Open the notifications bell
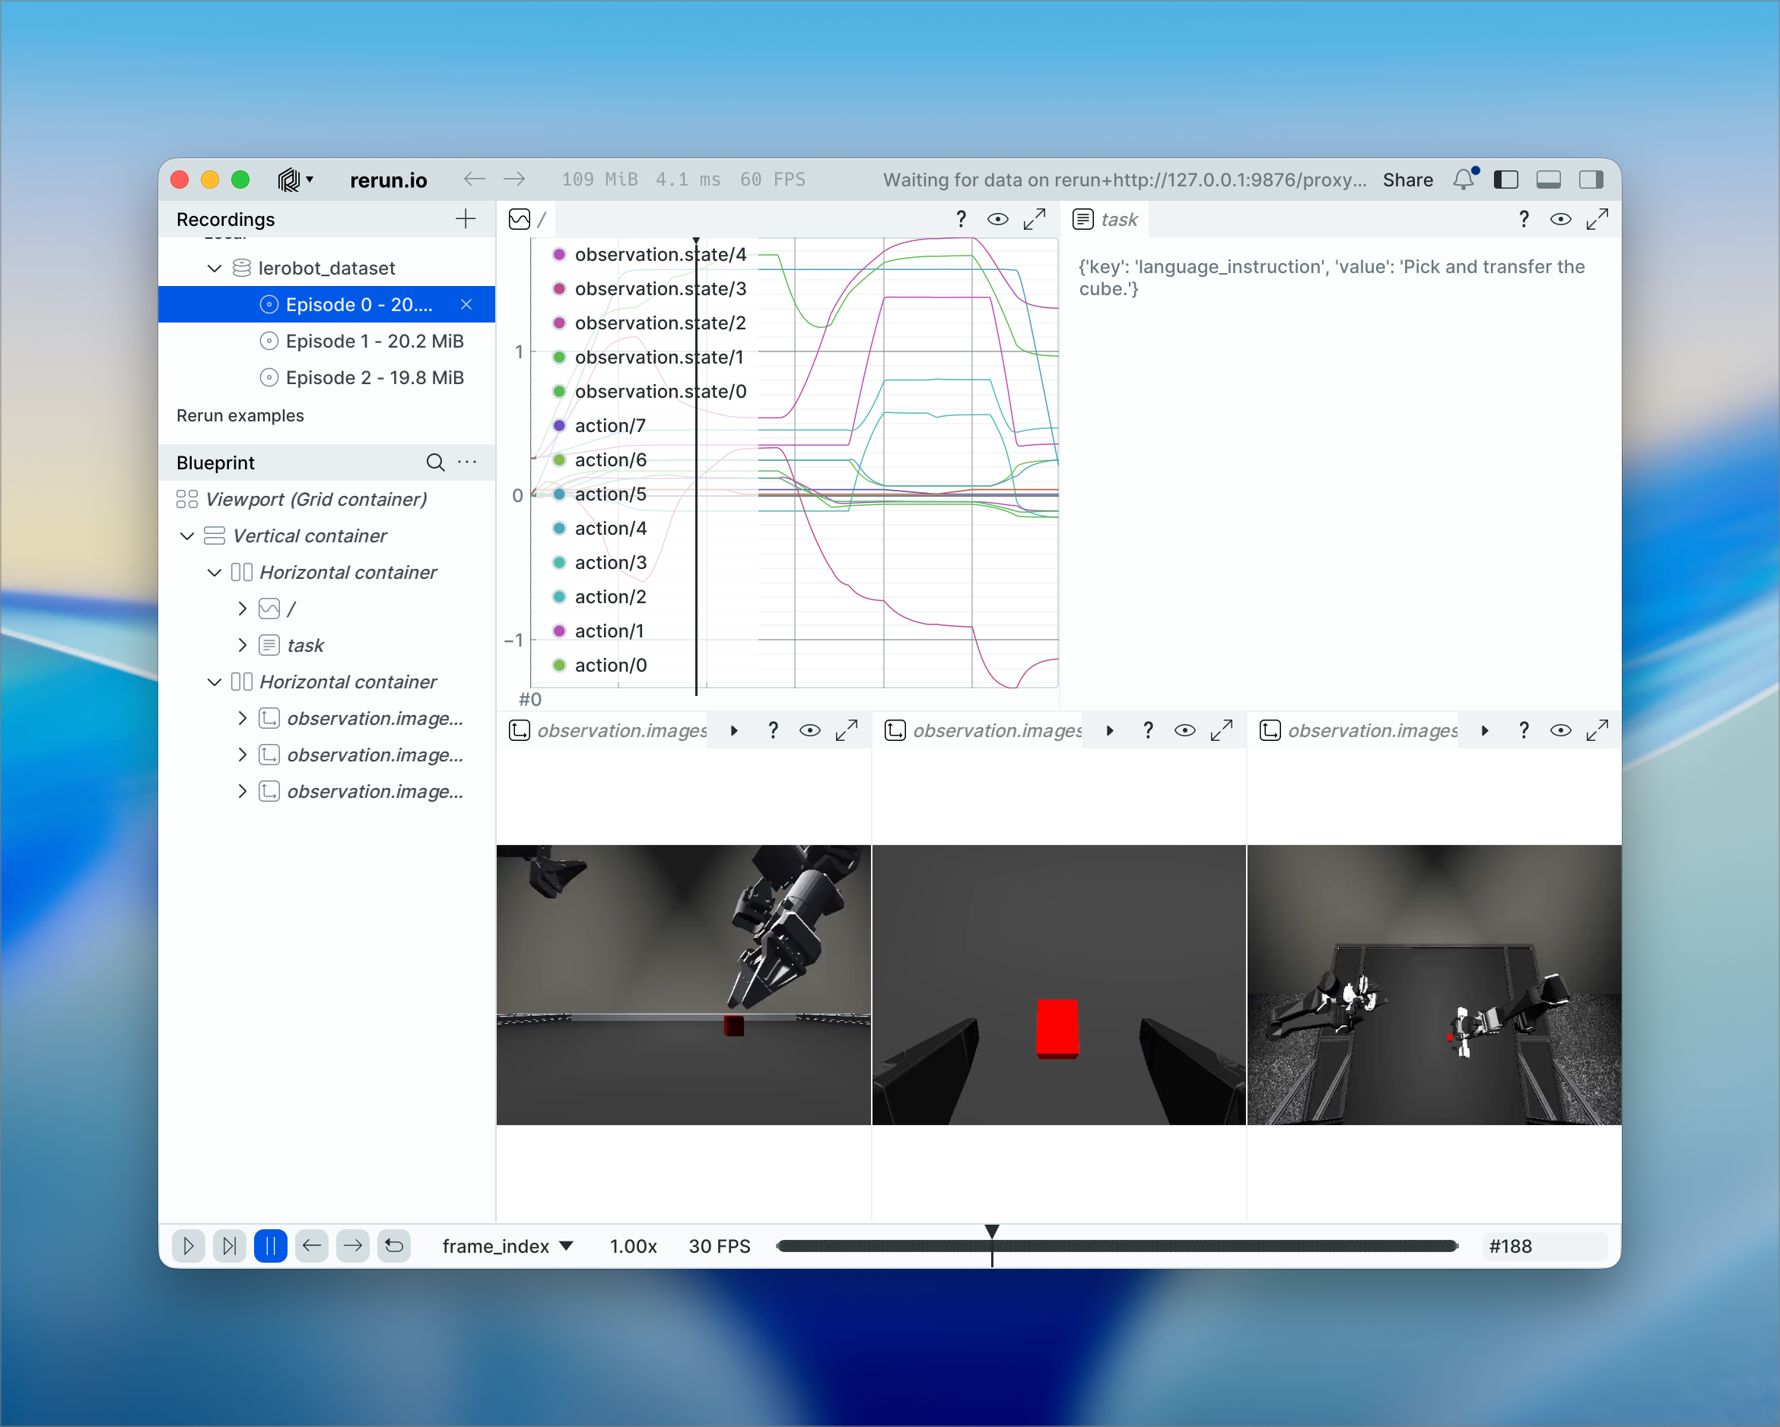The image size is (1780, 1427). pos(1463,180)
